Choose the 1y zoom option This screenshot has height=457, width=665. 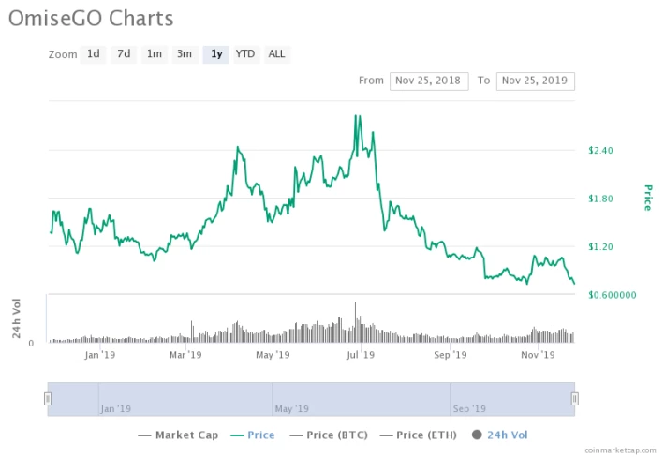click(216, 54)
